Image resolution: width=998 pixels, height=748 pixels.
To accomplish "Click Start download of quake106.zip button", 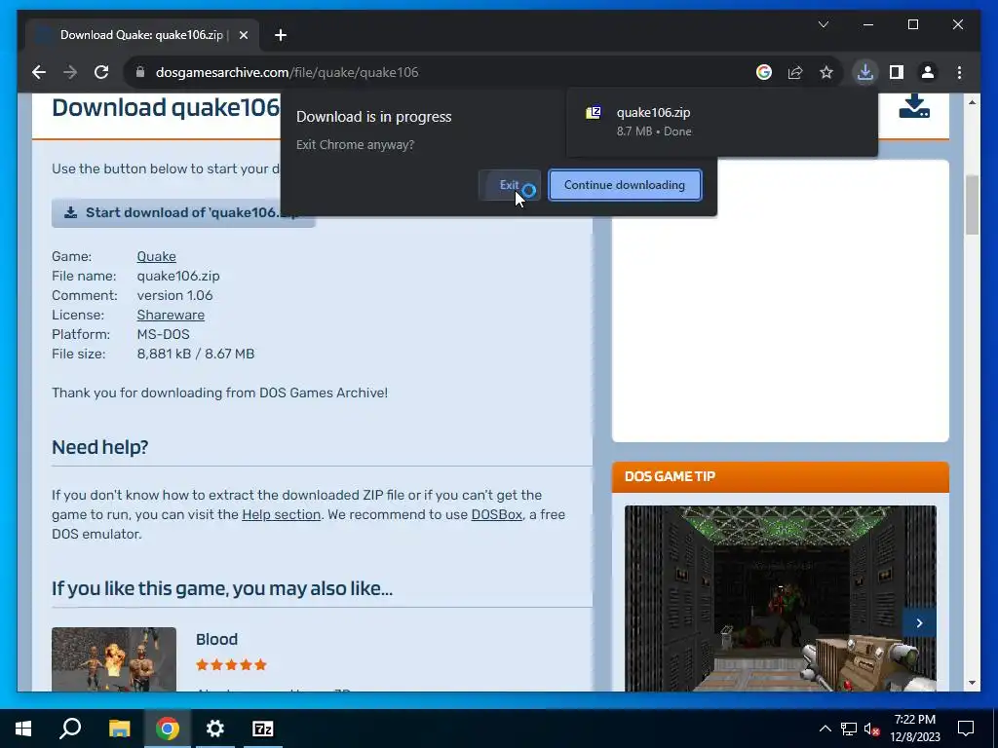I will [183, 212].
